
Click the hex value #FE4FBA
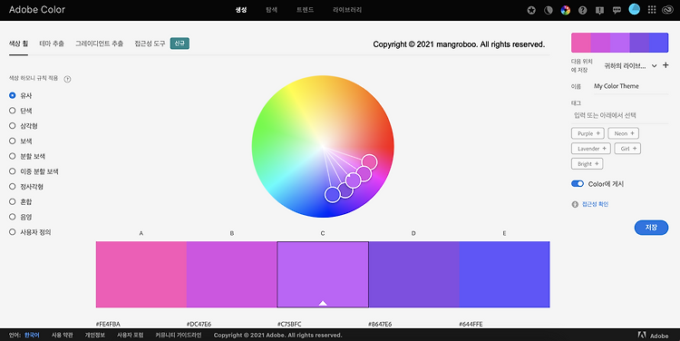point(108,324)
